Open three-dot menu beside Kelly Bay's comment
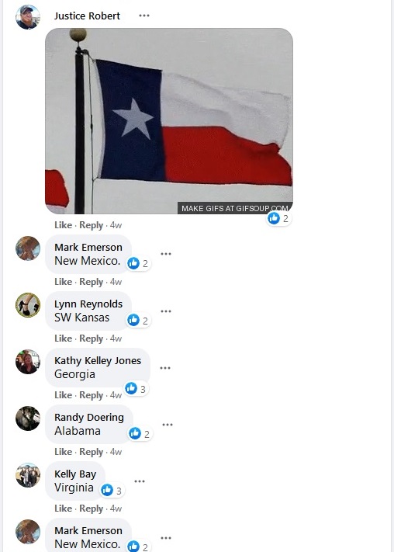This screenshot has height=552, width=394. click(140, 481)
